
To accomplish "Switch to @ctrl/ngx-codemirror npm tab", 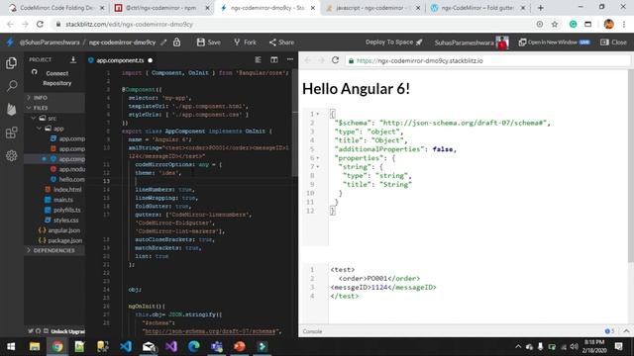I will tap(160, 8).
